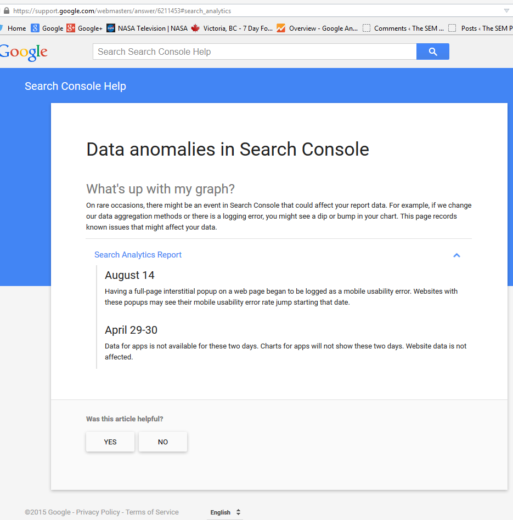
Task: Open address bar history dropdown arrow
Action: point(506,10)
